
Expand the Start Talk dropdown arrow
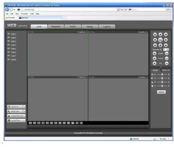point(24,111)
